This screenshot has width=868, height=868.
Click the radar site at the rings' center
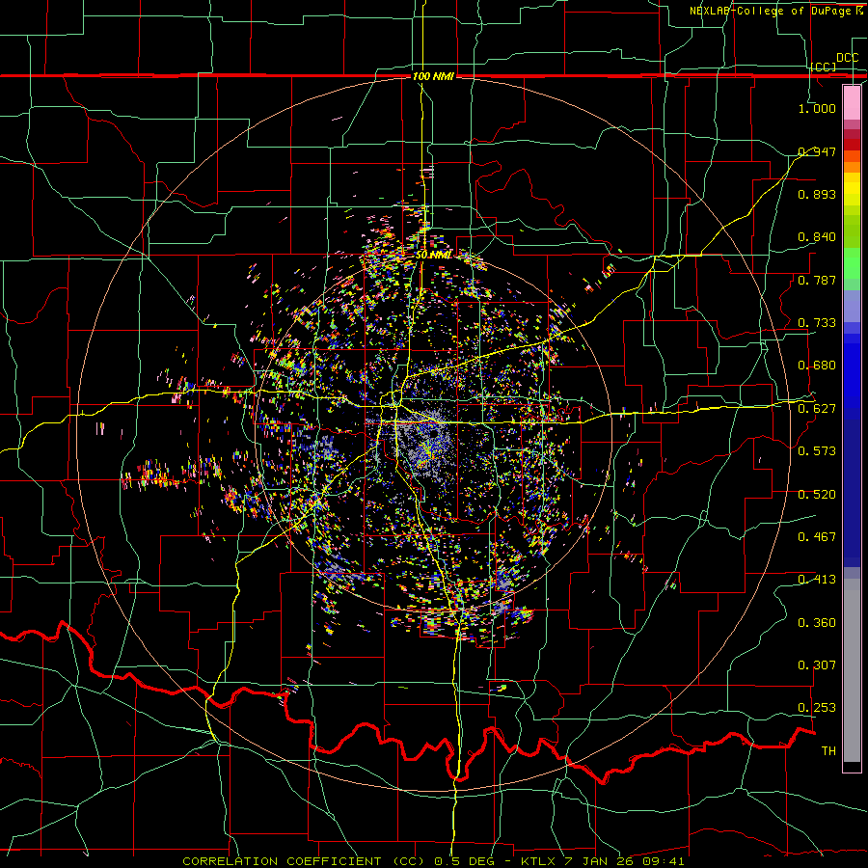[433, 433]
